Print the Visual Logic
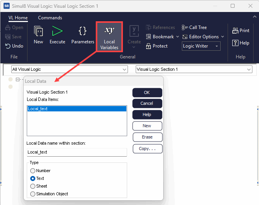Image resolution: width=259 pixels, height=205 pixels. pyautogui.click(x=241, y=31)
